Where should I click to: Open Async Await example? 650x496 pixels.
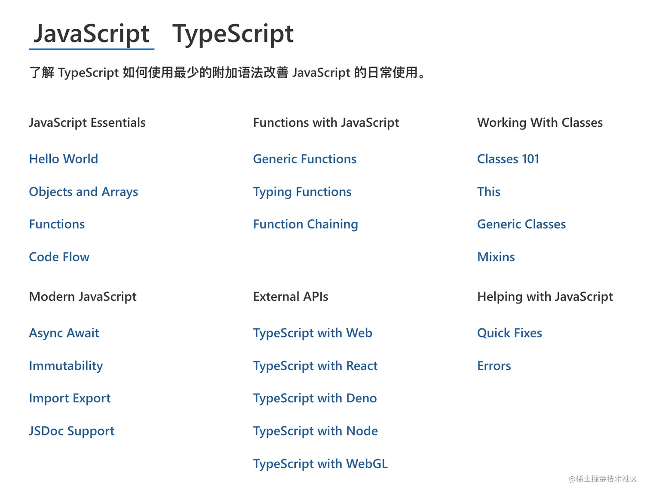[x=64, y=334]
